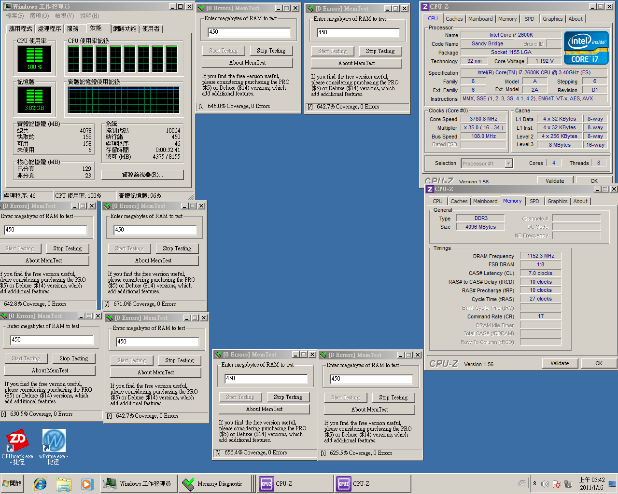Click Validate in CPU-Z Memory window
618x494 pixels.
[x=560, y=363]
